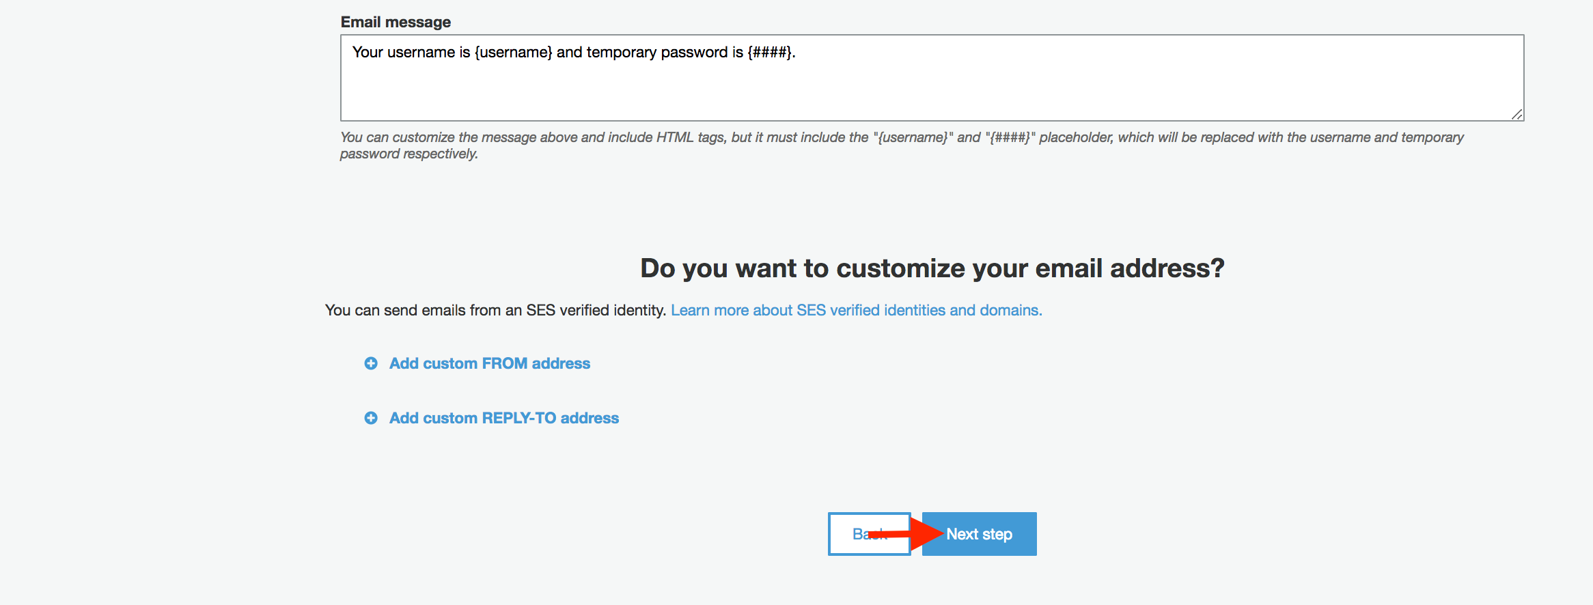This screenshot has width=1593, height=605.
Task: Place cursor on {username} in the email message
Action: [514, 53]
